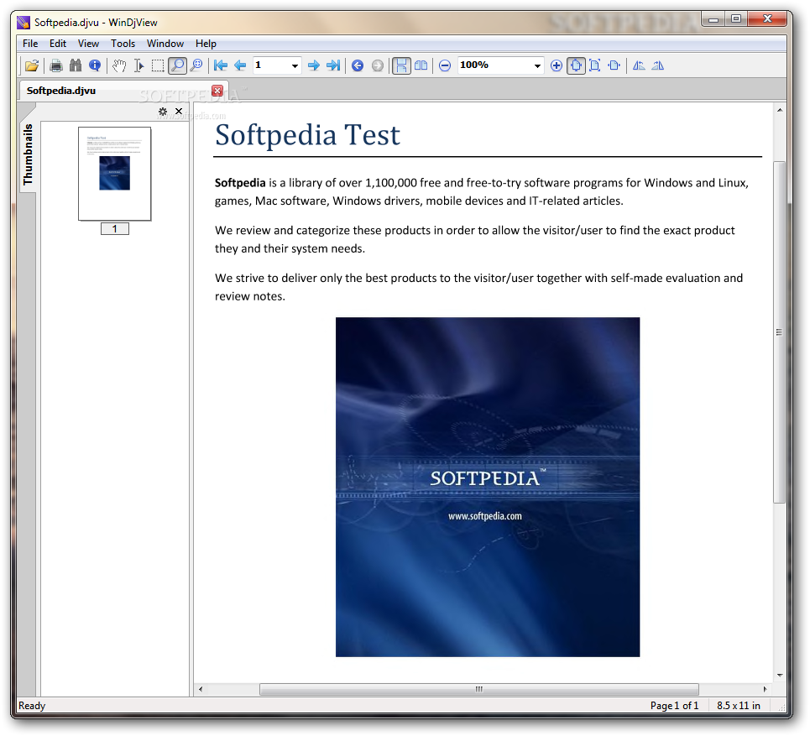Zoom in with the plus icon
This screenshot has height=736, width=810.
pos(557,65)
